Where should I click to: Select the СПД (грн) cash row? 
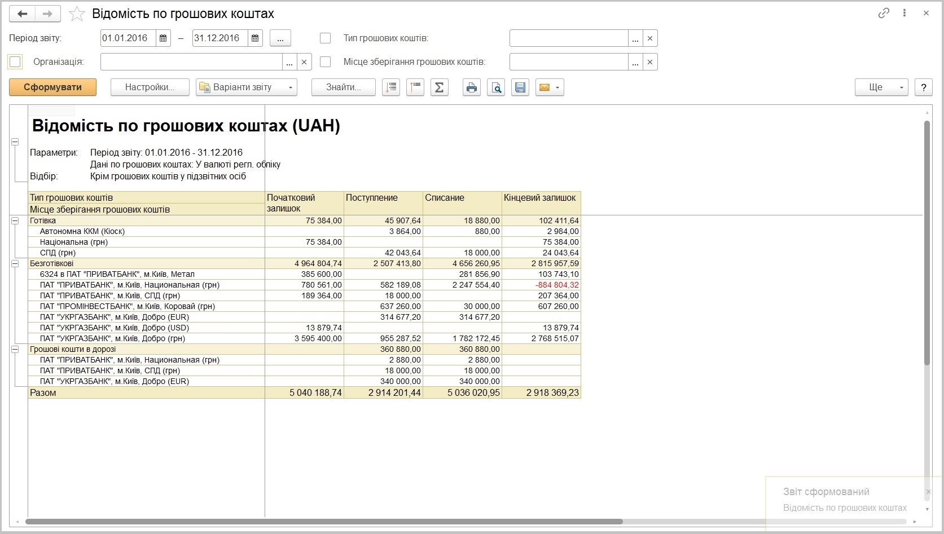(x=305, y=253)
